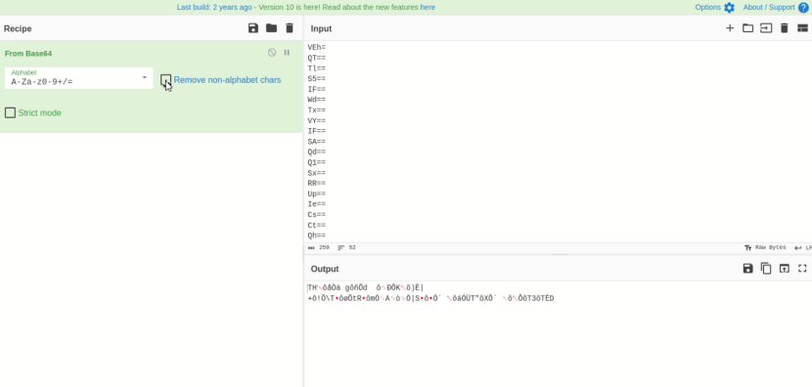Disable the From Base64 operation
This screenshot has width=812, height=387.
click(272, 53)
